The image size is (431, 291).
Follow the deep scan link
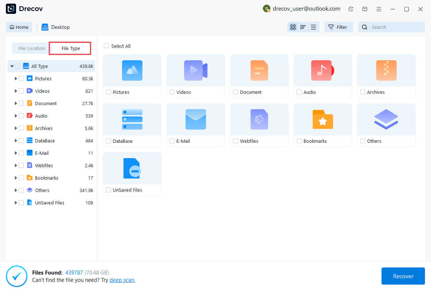[122, 280]
